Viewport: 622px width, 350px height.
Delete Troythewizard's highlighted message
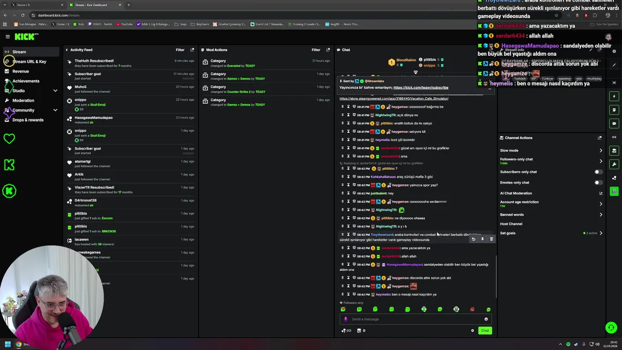coord(491,239)
